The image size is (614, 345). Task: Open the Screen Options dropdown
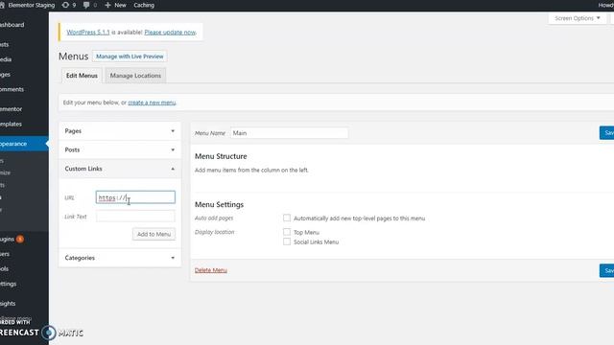tap(578, 18)
